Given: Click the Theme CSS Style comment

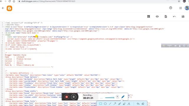Looking at the screenshot, I should 17,47.
